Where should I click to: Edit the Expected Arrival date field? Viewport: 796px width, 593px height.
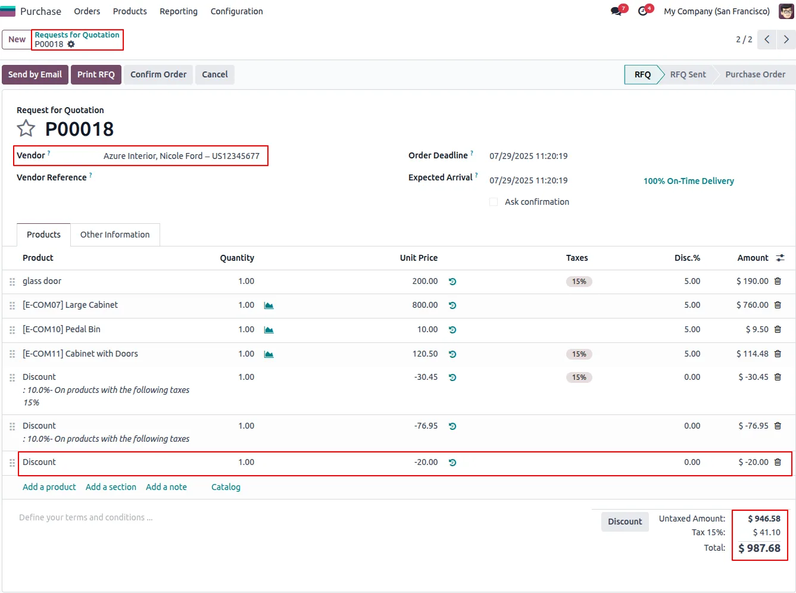(x=529, y=180)
